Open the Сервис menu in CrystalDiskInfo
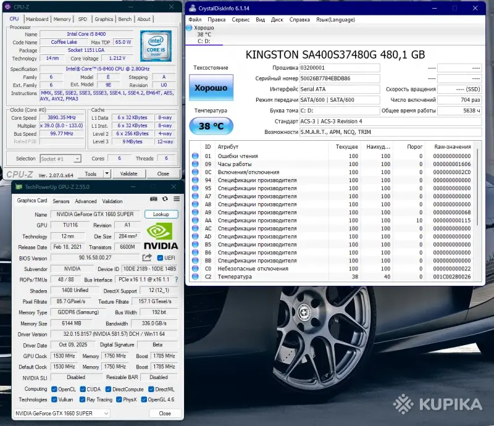 pyautogui.click(x=241, y=20)
